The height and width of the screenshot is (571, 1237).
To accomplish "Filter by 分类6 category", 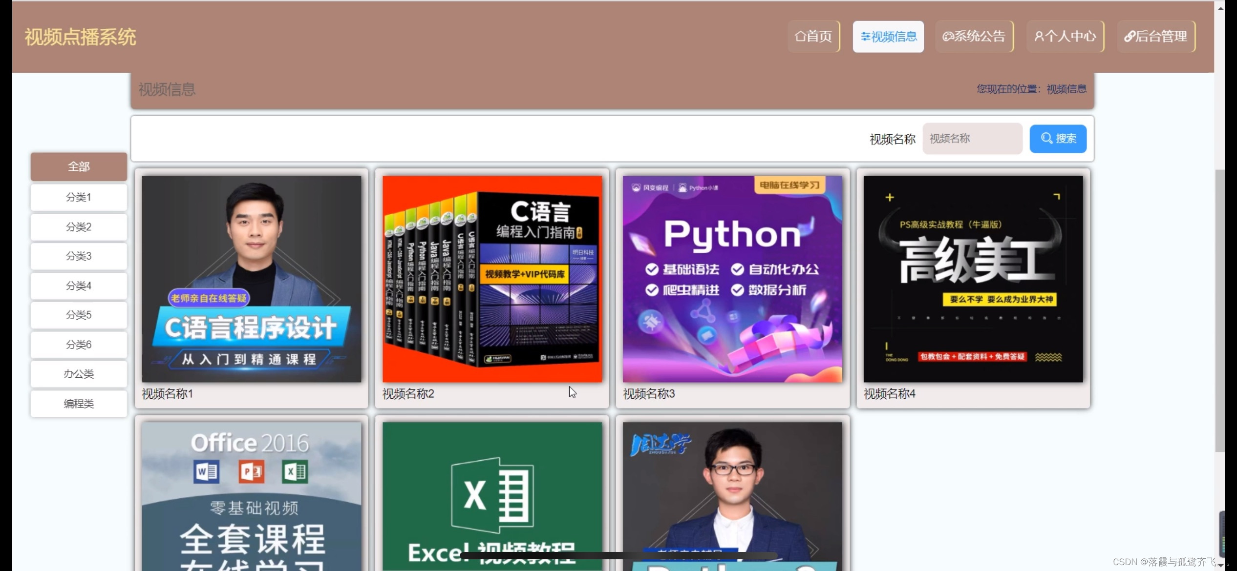I will 79,345.
